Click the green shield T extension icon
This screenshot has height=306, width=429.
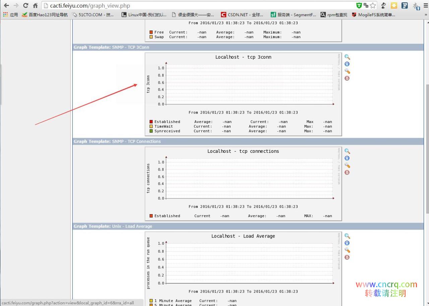pos(359,5)
